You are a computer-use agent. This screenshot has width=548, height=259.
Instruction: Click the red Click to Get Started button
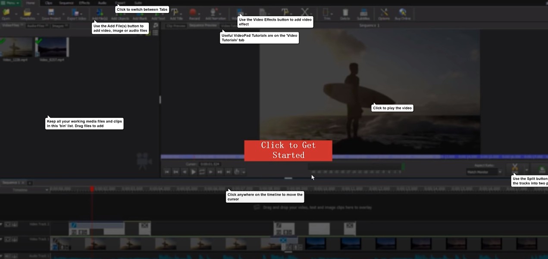click(x=288, y=151)
